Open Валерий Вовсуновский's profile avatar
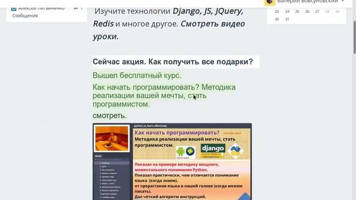The width and height of the screenshot is (356, 200). pos(269,2)
